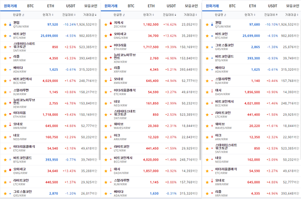Click candle icon for 대시 priced 1,856,500

[x=212, y=91]
